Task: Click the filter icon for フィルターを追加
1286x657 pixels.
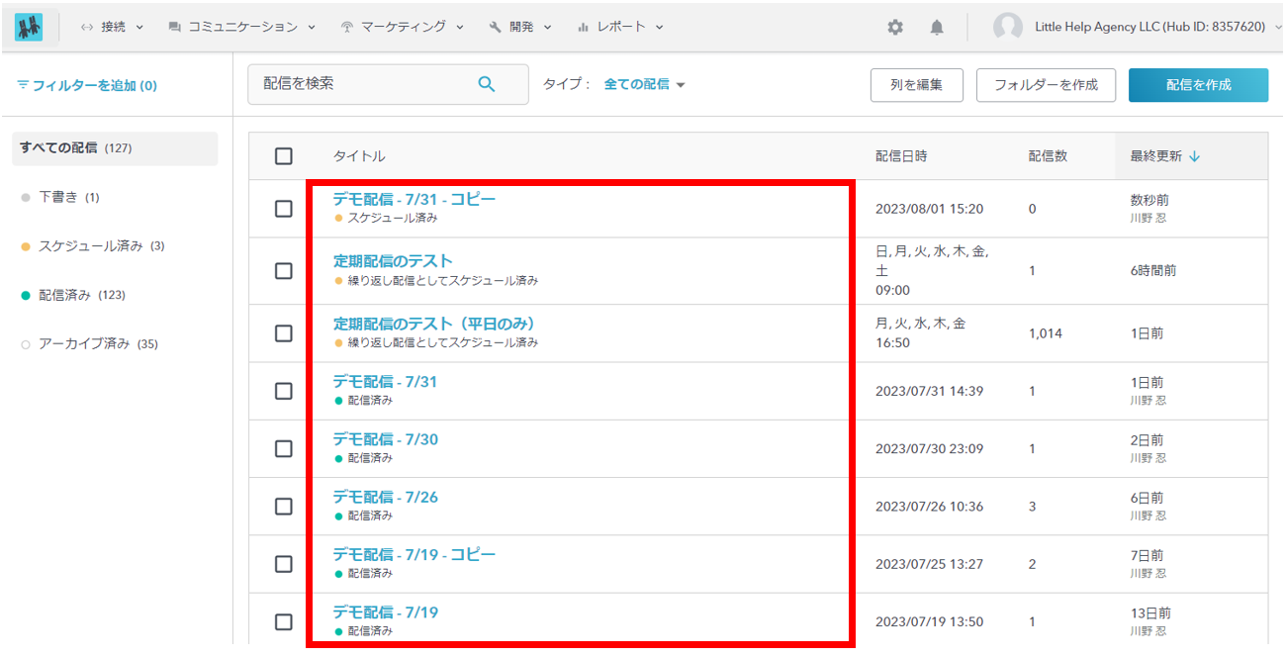Action: [23, 86]
